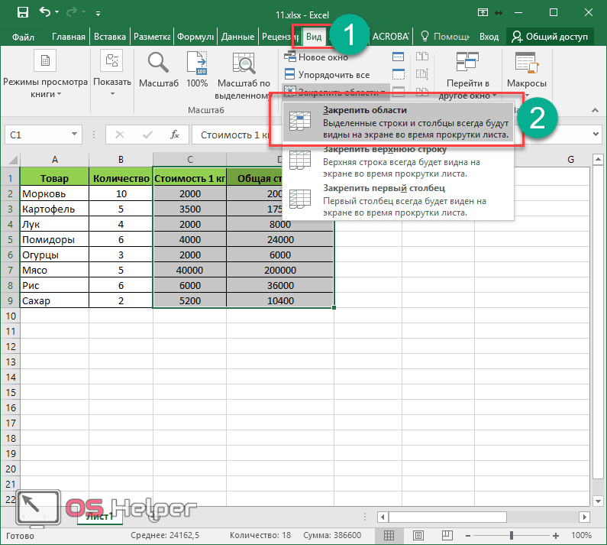Open the Вставка tab
The width and height of the screenshot is (607, 545).
click(110, 37)
